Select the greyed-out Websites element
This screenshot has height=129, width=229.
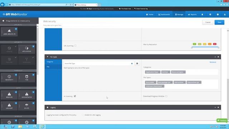point(9,49)
